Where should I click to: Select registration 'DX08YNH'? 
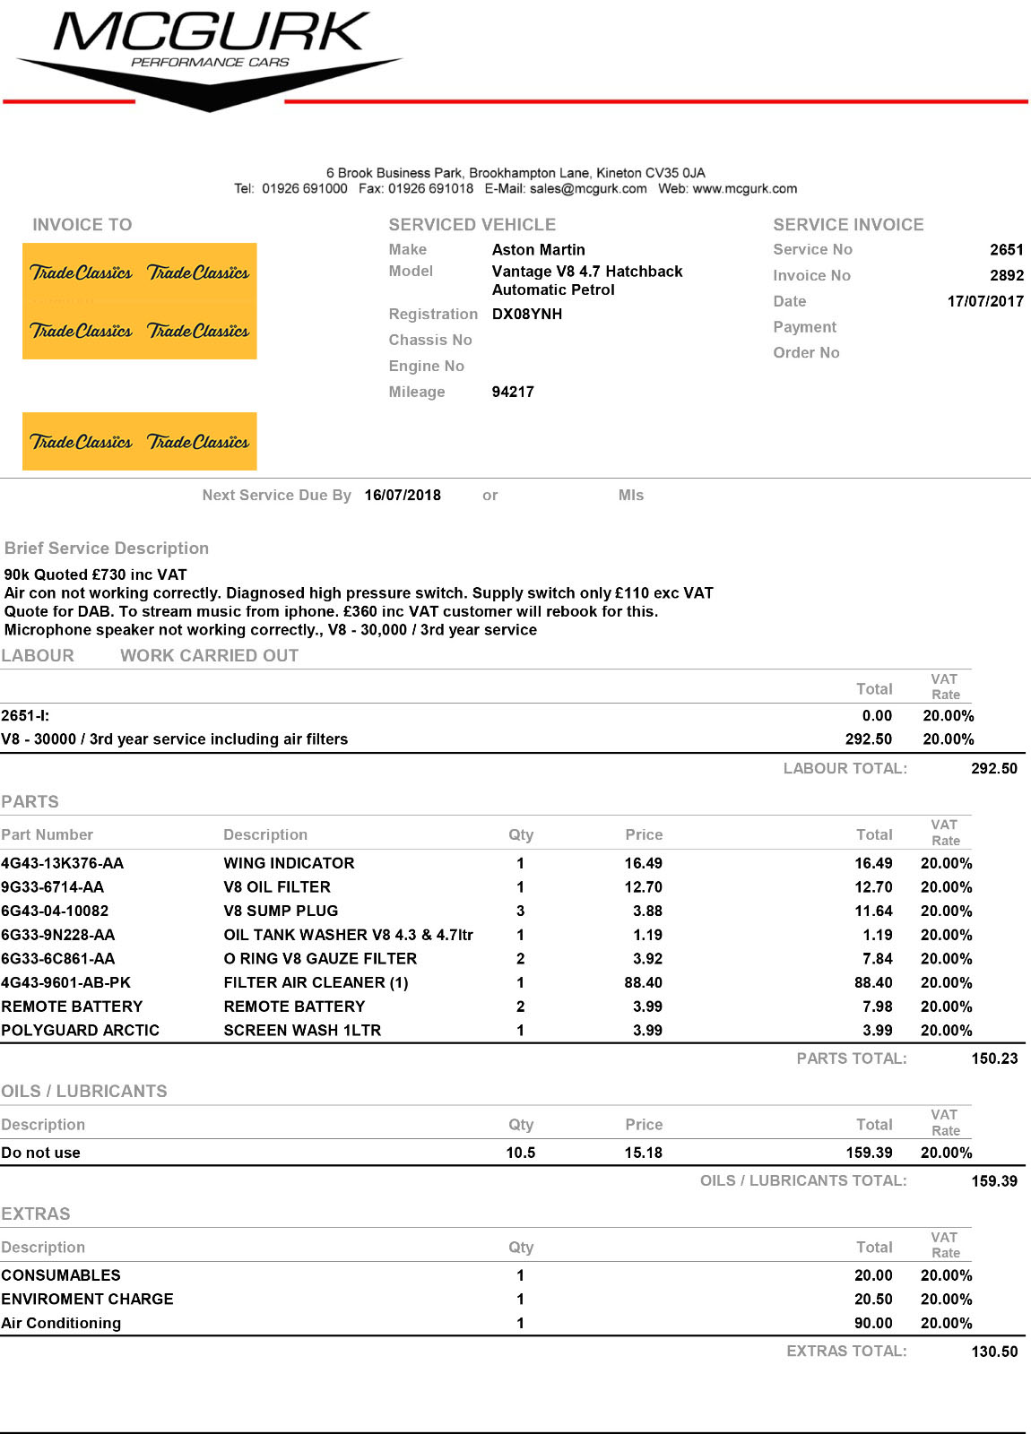click(527, 315)
